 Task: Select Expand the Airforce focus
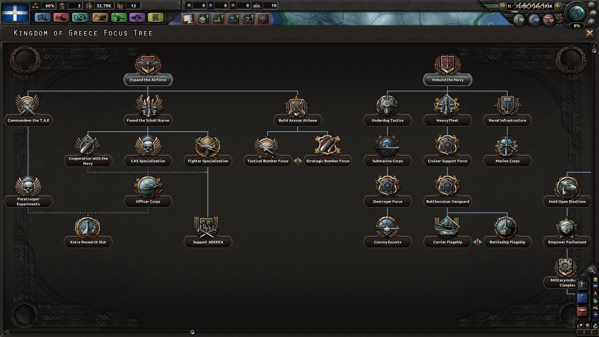[x=148, y=80]
